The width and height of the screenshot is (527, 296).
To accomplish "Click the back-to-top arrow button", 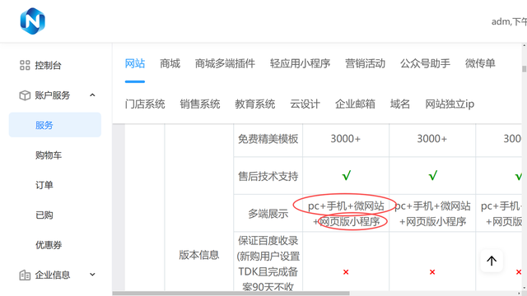I will (x=492, y=261).
